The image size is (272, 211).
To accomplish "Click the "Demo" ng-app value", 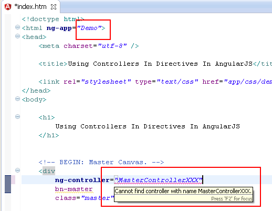I will coord(89,28).
